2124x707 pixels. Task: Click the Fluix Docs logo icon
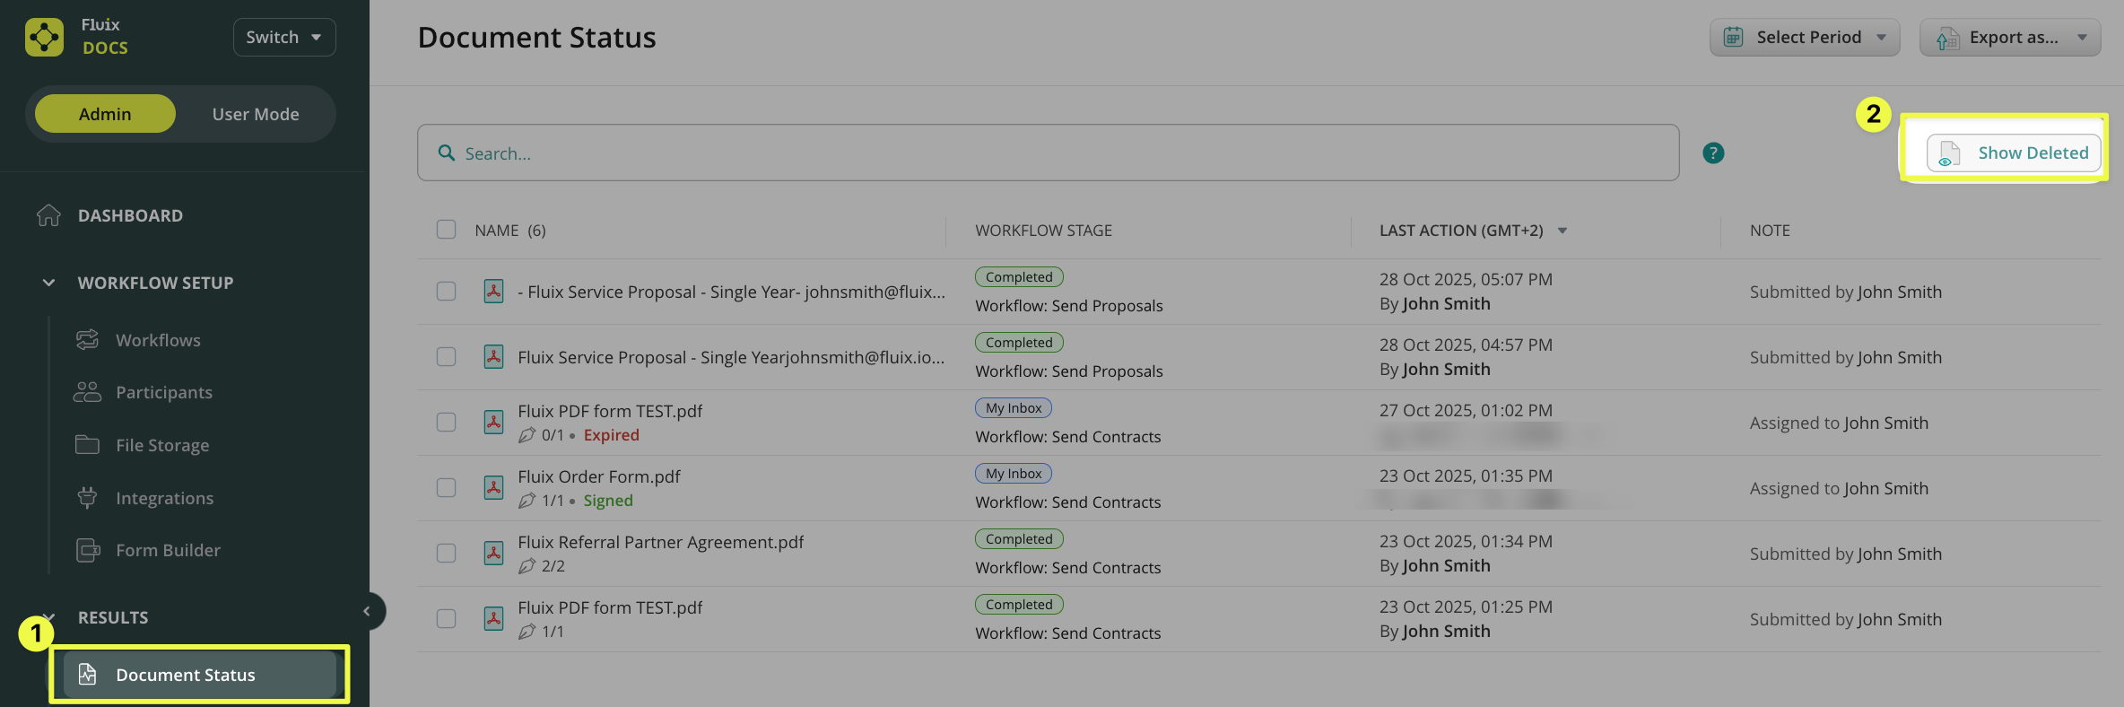point(45,37)
